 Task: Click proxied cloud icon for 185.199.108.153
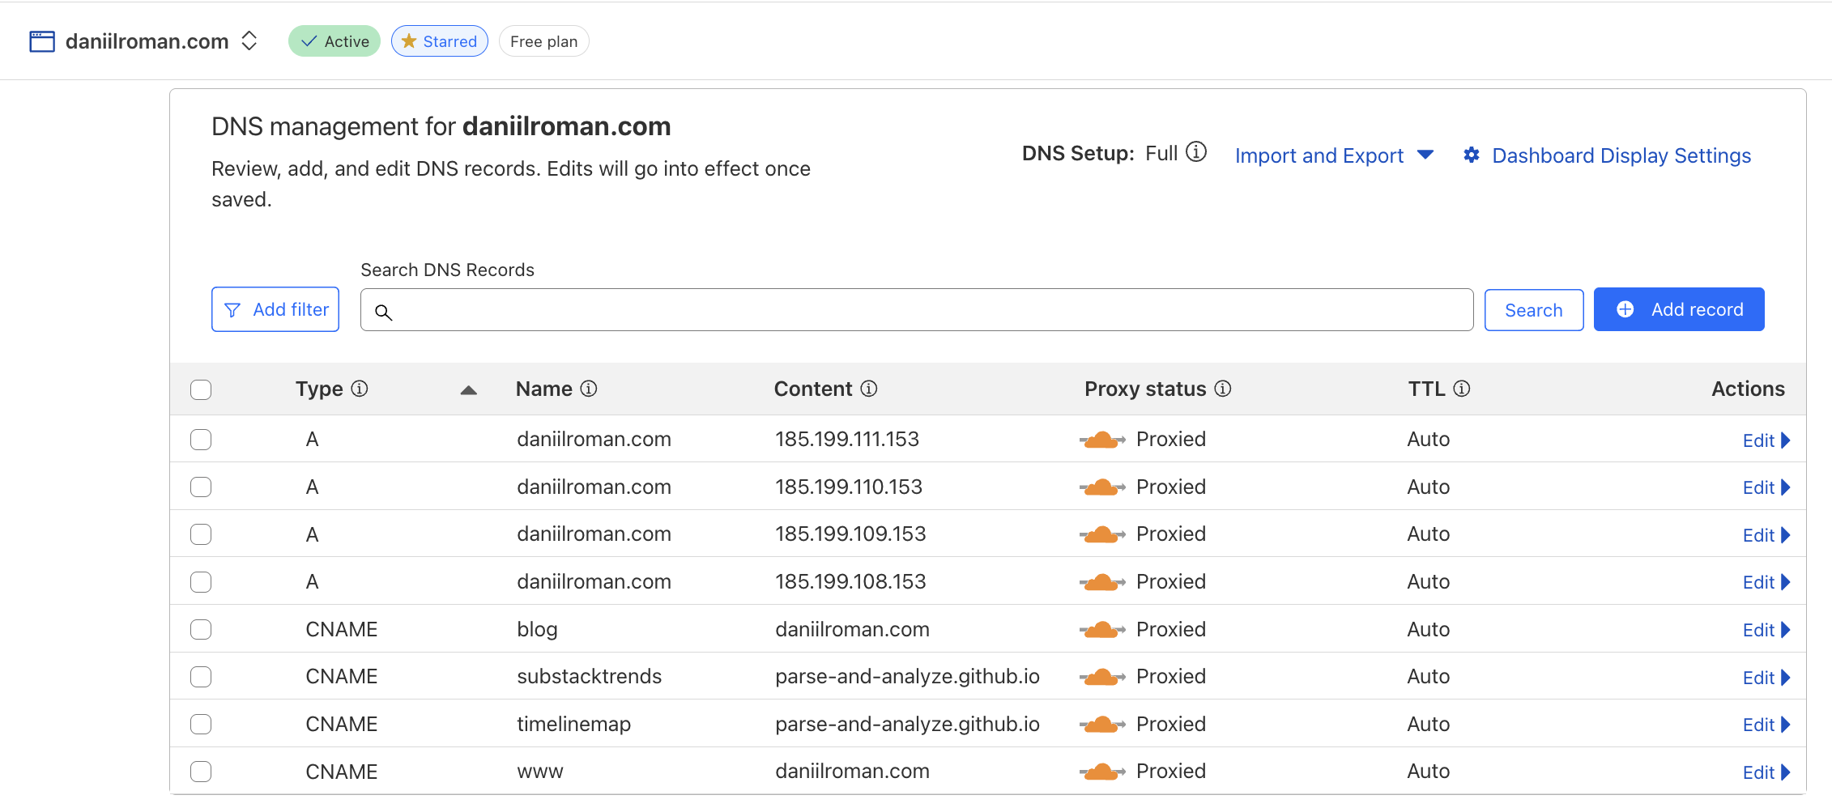click(x=1102, y=582)
